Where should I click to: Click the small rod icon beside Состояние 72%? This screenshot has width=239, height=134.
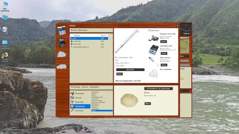[116, 58]
